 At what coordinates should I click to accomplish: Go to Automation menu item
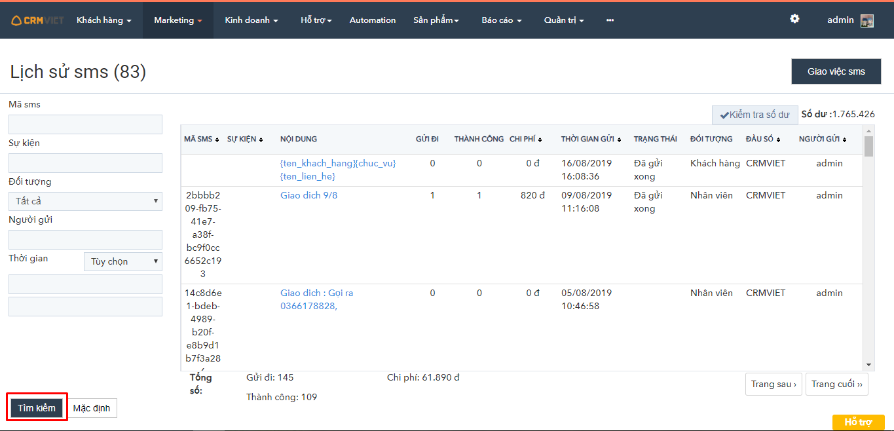(x=373, y=20)
